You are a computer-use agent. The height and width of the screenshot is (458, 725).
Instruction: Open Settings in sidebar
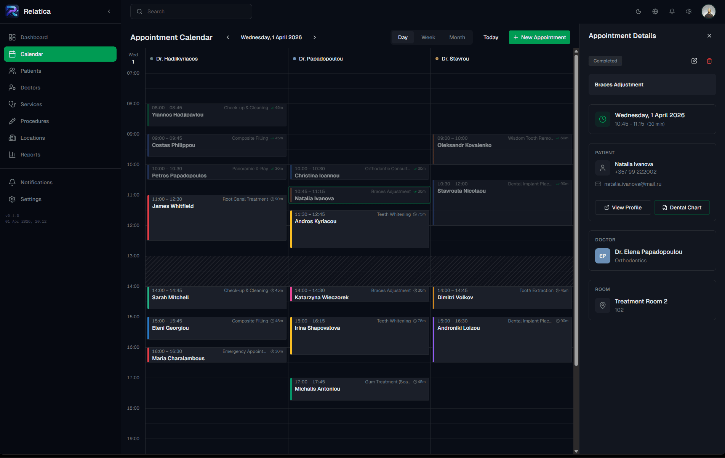60,199
